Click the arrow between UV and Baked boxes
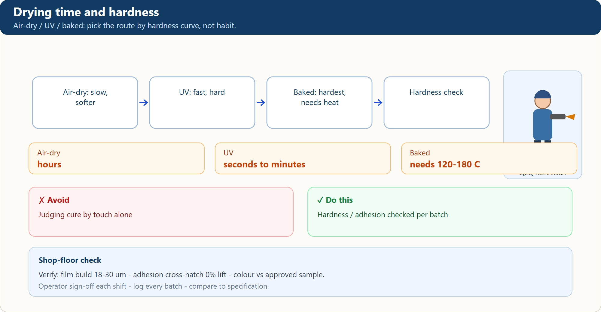The image size is (601, 312). pyautogui.click(x=261, y=103)
